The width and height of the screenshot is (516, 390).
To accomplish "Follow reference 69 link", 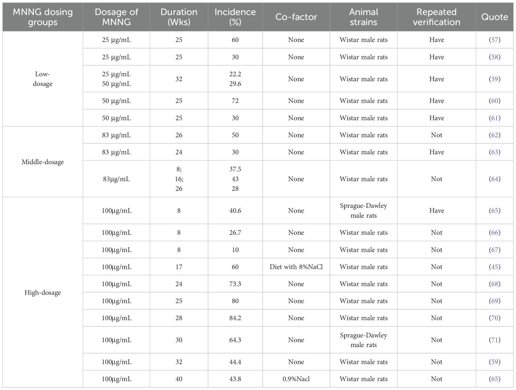I will [x=494, y=301].
